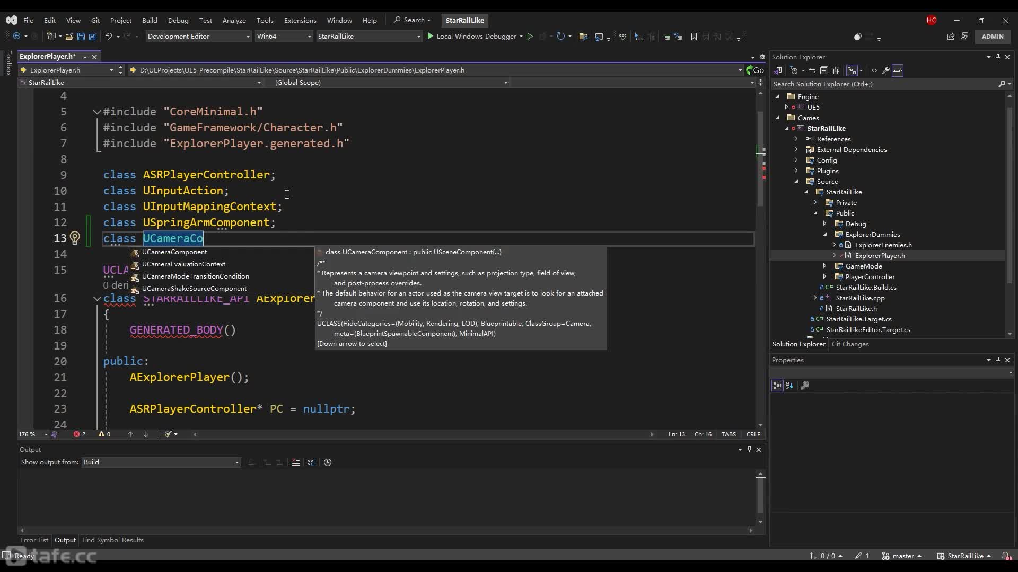Open the lightbulb quick actions on line 13
This screenshot has height=572, width=1018.
[x=75, y=238]
